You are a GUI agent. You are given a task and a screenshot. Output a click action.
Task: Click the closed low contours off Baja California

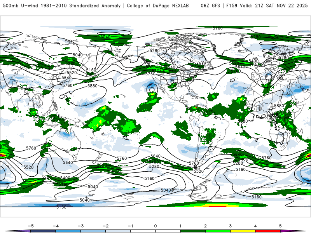(152, 89)
